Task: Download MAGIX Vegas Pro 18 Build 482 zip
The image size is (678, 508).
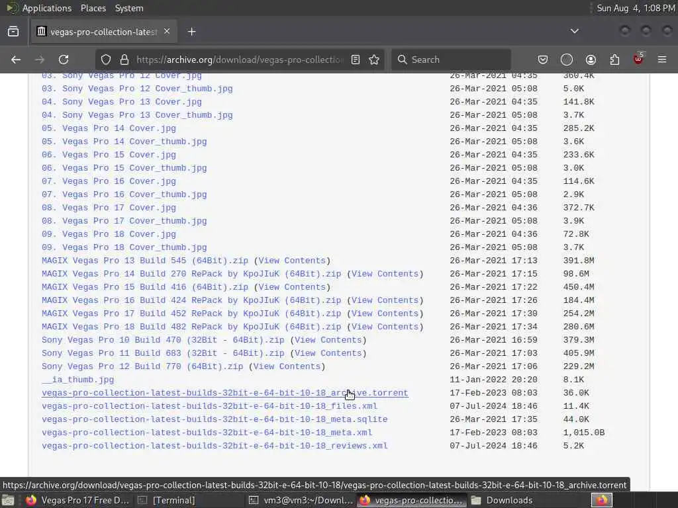Action: [x=191, y=327]
